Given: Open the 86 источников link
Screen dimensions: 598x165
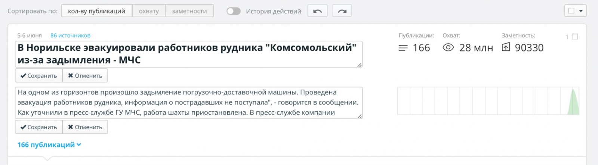Looking at the screenshot, I should [x=70, y=35].
